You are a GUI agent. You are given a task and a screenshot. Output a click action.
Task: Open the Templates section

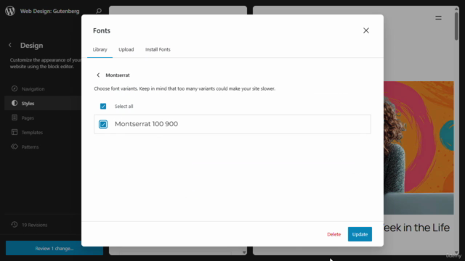[x=43, y=132]
